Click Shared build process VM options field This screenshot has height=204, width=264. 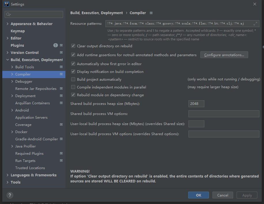[224, 114]
